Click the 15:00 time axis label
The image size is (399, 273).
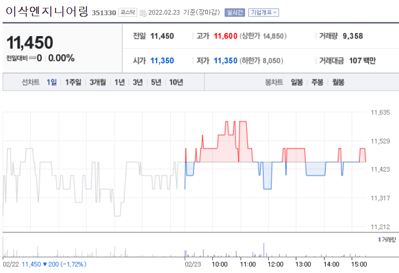[359, 264]
